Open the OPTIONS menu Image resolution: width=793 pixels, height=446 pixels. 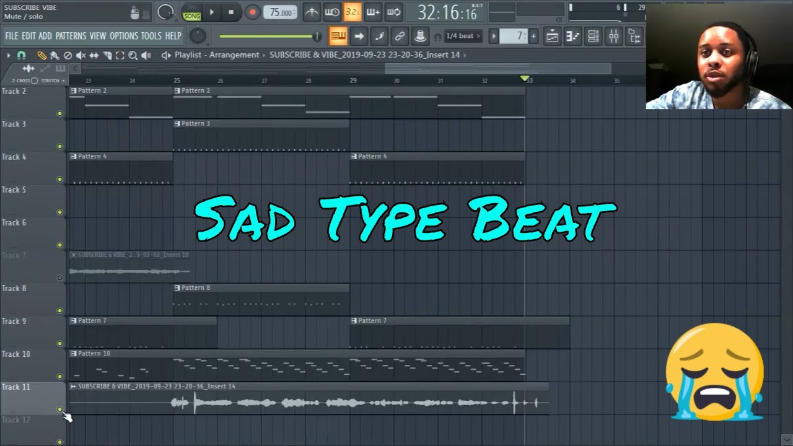(124, 36)
